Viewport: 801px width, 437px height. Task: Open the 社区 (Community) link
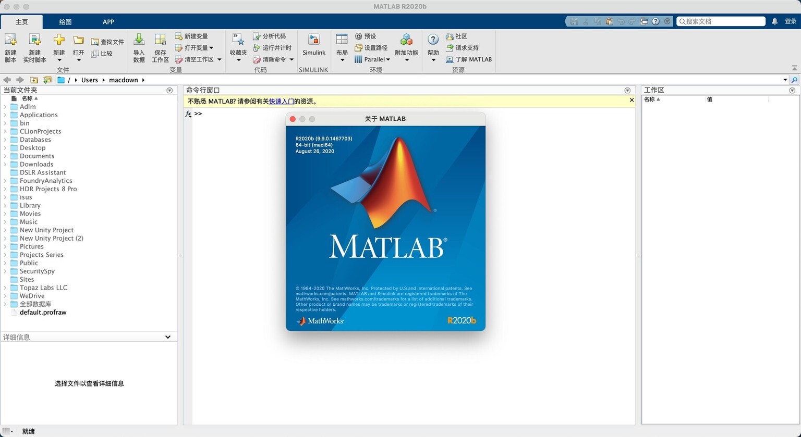point(456,36)
